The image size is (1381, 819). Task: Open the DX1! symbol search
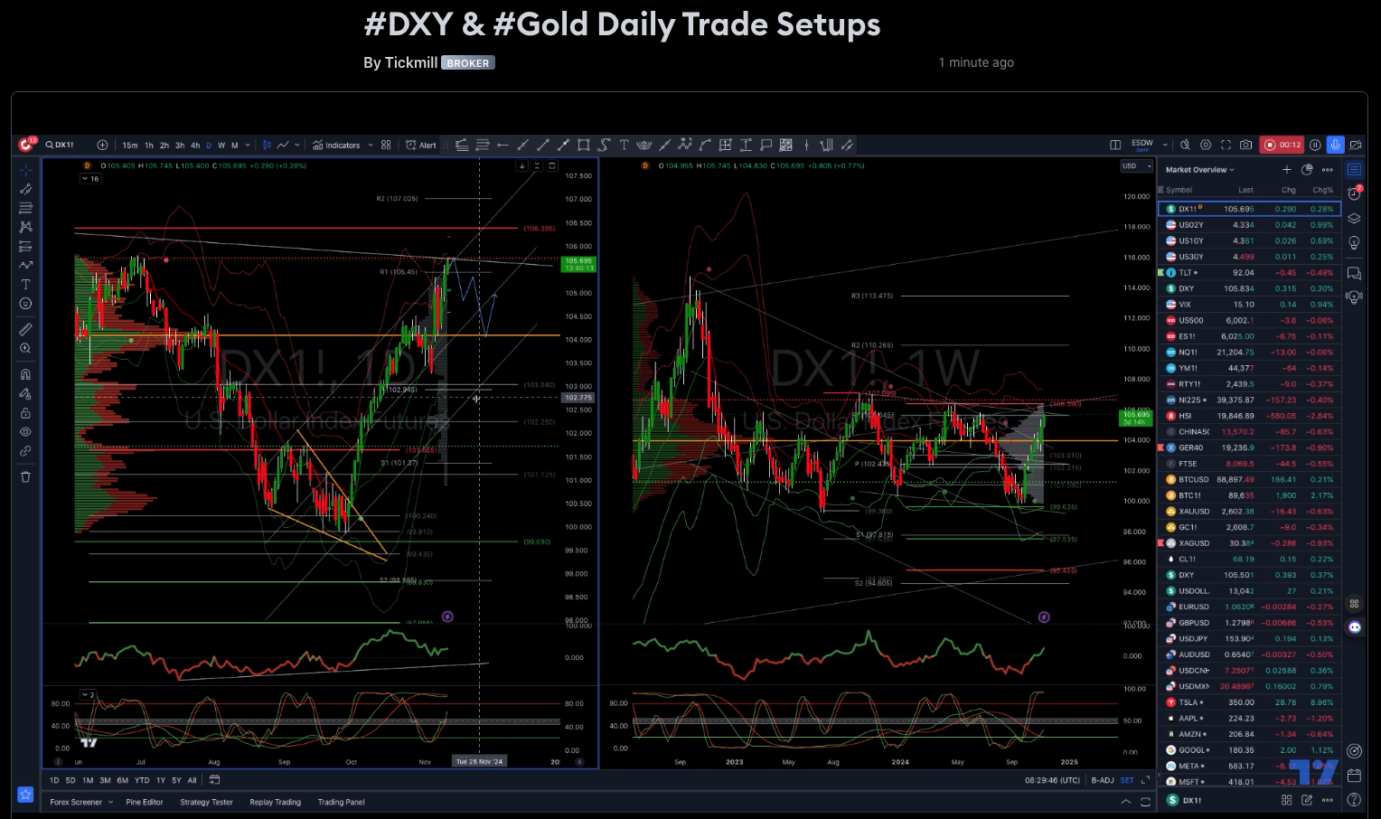coord(61,145)
